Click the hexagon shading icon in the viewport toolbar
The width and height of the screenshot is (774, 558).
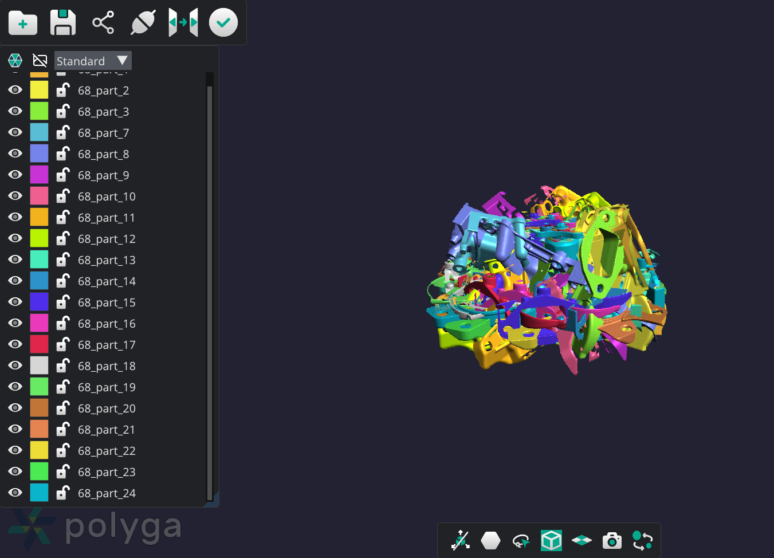click(x=490, y=540)
